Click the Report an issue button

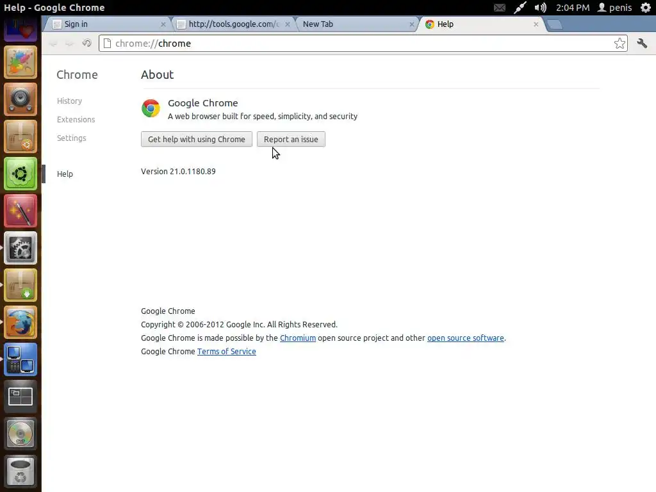coord(291,139)
